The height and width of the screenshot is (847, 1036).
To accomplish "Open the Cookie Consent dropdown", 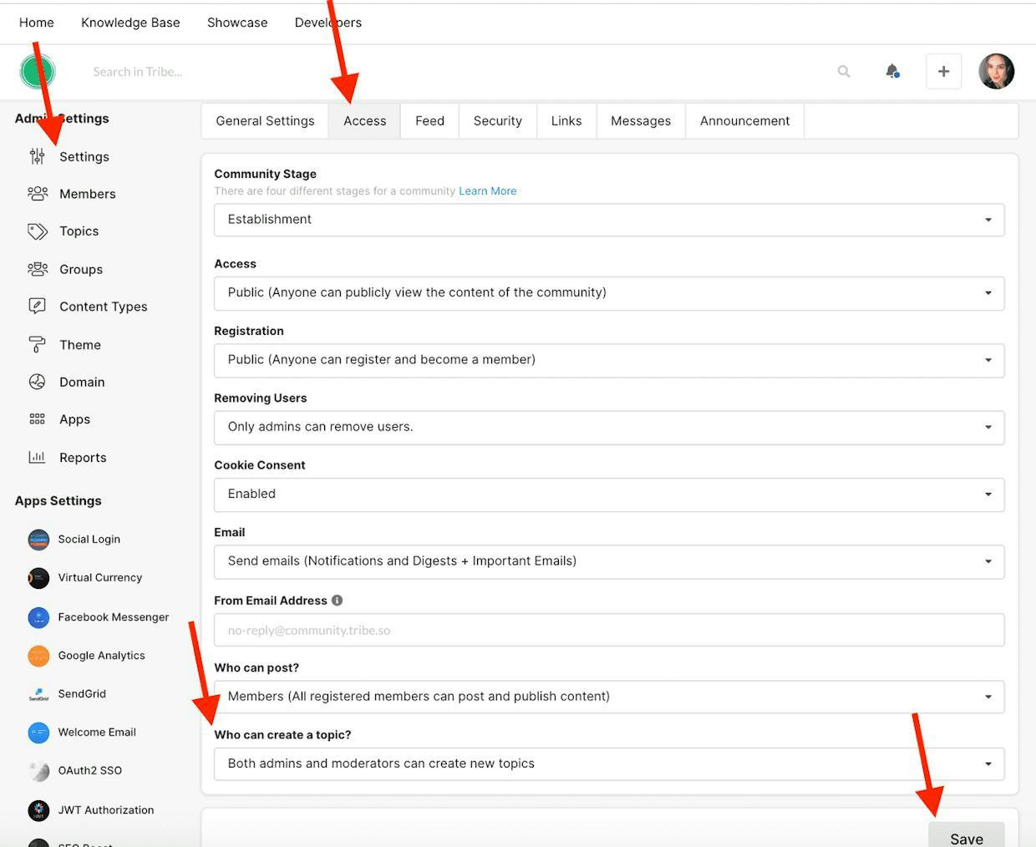I will (x=609, y=495).
